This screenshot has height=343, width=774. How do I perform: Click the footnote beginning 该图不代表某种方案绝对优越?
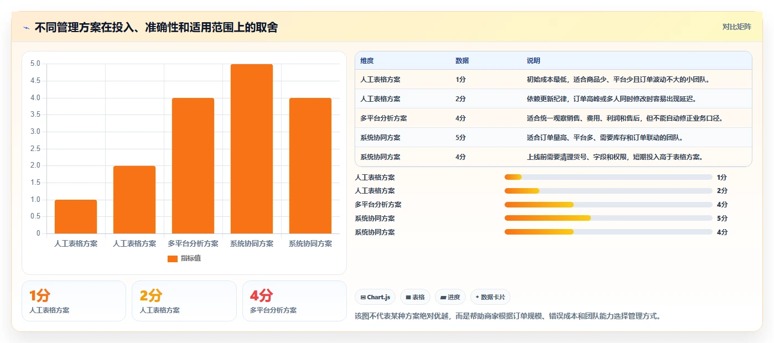tap(507, 316)
